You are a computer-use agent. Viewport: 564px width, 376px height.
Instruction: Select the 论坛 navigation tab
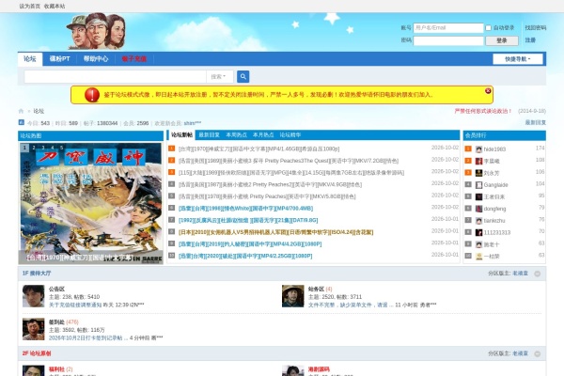(30, 59)
